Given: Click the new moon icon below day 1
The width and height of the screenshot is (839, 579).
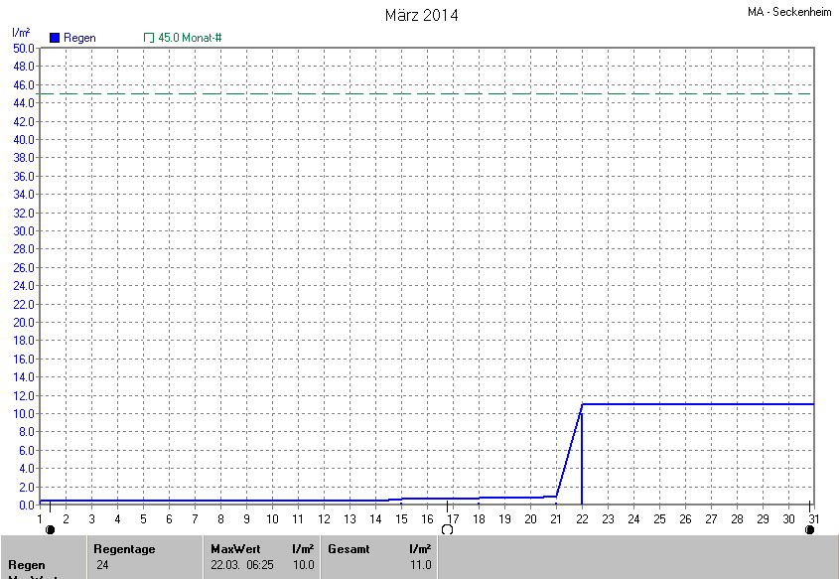Looking at the screenshot, I should [51, 529].
